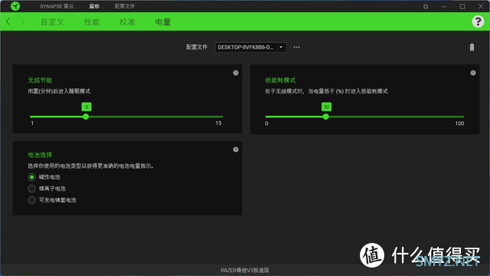Open the settings gear icon
Image resolution: width=490 pixels, height=276 pixels.
[426, 6]
